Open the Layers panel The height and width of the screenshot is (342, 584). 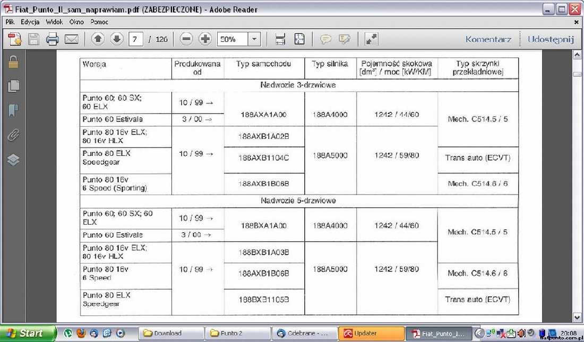coord(13,160)
